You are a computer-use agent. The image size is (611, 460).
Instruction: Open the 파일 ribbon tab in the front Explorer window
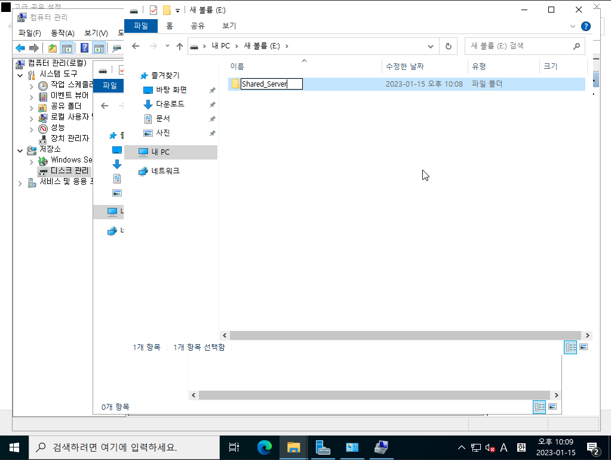(x=141, y=26)
